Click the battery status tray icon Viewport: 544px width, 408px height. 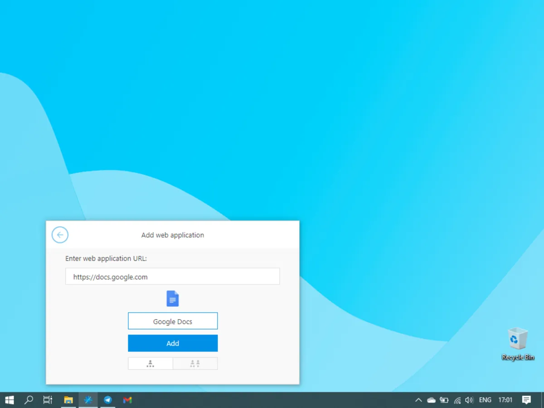(444, 400)
